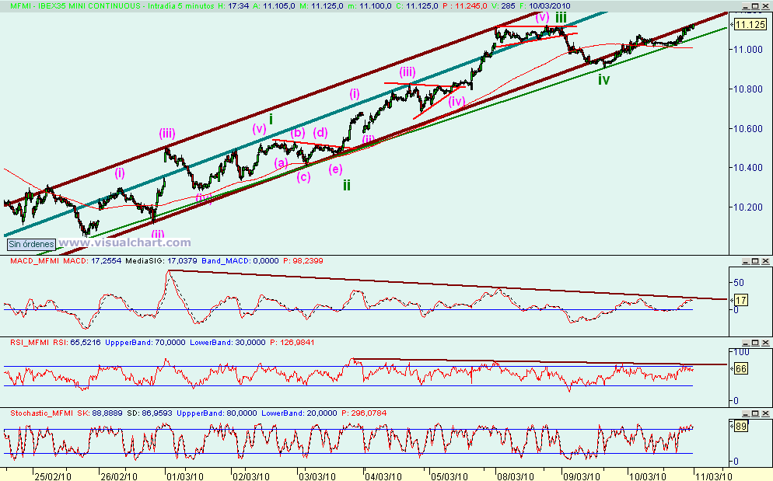Select the RSI value tag showing 66
This screenshot has height=481, width=773.
[x=740, y=368]
